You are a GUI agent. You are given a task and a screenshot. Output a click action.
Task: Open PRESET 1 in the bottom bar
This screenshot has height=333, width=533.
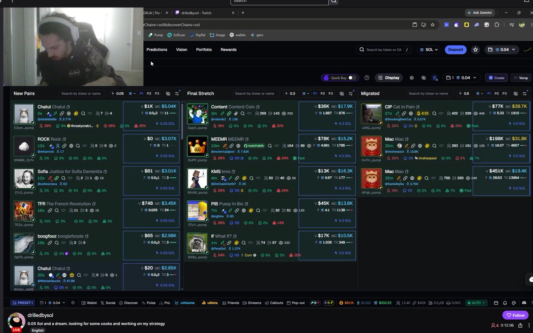click(x=23, y=303)
